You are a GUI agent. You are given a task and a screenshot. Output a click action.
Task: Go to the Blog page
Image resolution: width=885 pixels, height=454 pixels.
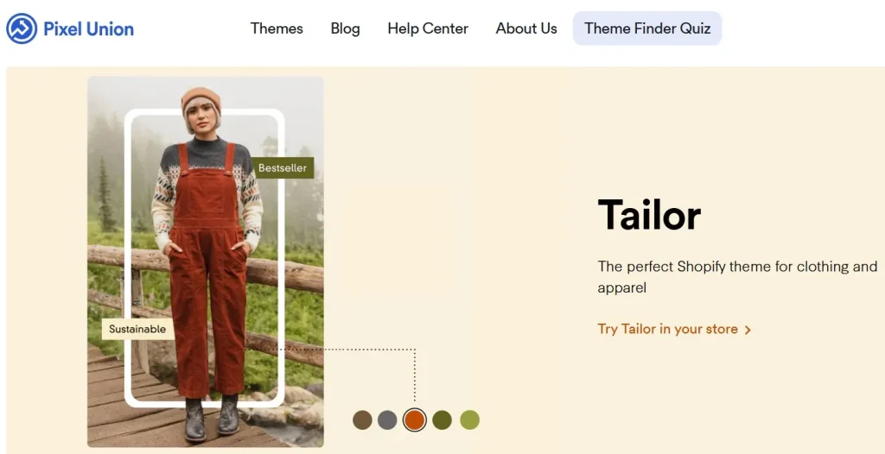(346, 28)
